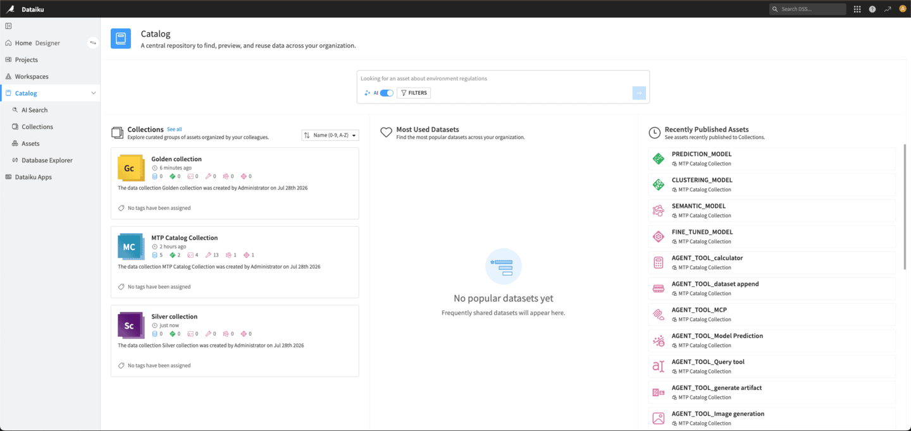Open the Golden collection title
Image resolution: width=911 pixels, height=431 pixels.
pyautogui.click(x=177, y=159)
